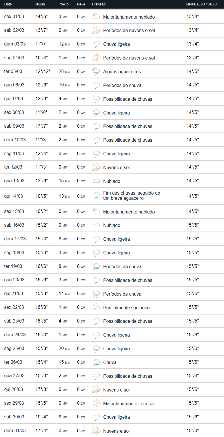Click the rain icon for dom 03/03
Viewport: 224px width, 437px height.
96,44
